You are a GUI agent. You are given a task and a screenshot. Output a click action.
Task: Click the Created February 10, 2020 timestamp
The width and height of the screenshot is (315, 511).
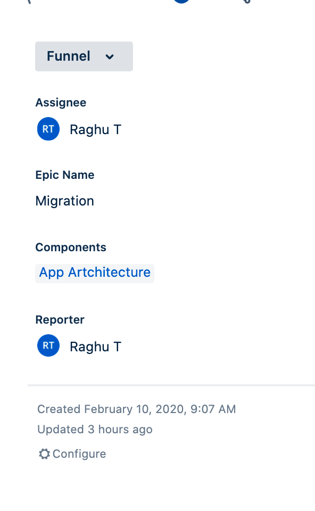[137, 409]
